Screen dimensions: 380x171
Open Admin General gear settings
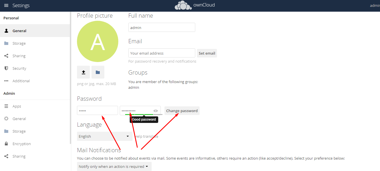19,119
